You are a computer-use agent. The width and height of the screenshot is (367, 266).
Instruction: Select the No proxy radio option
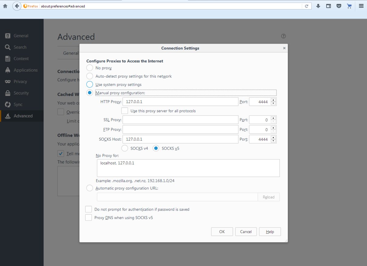click(x=90, y=68)
